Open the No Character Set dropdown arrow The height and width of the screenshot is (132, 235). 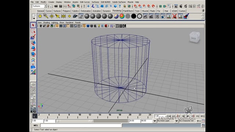click(x=177, y=121)
